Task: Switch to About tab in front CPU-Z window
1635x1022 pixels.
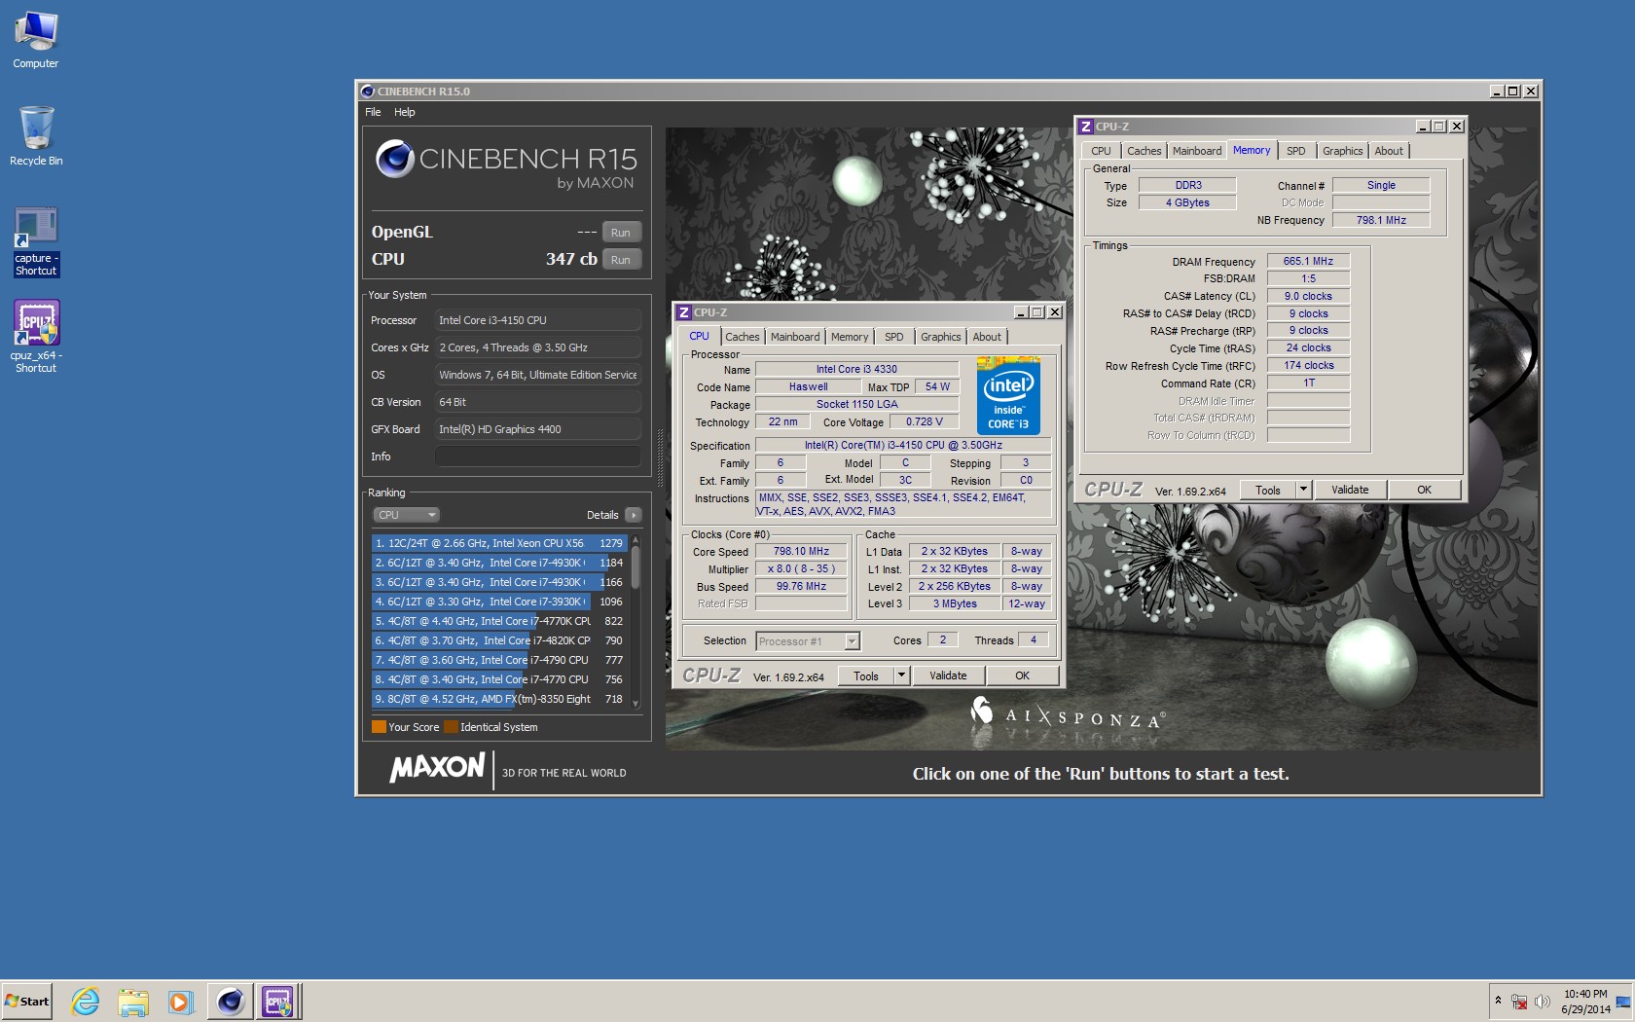Action: click(x=987, y=337)
